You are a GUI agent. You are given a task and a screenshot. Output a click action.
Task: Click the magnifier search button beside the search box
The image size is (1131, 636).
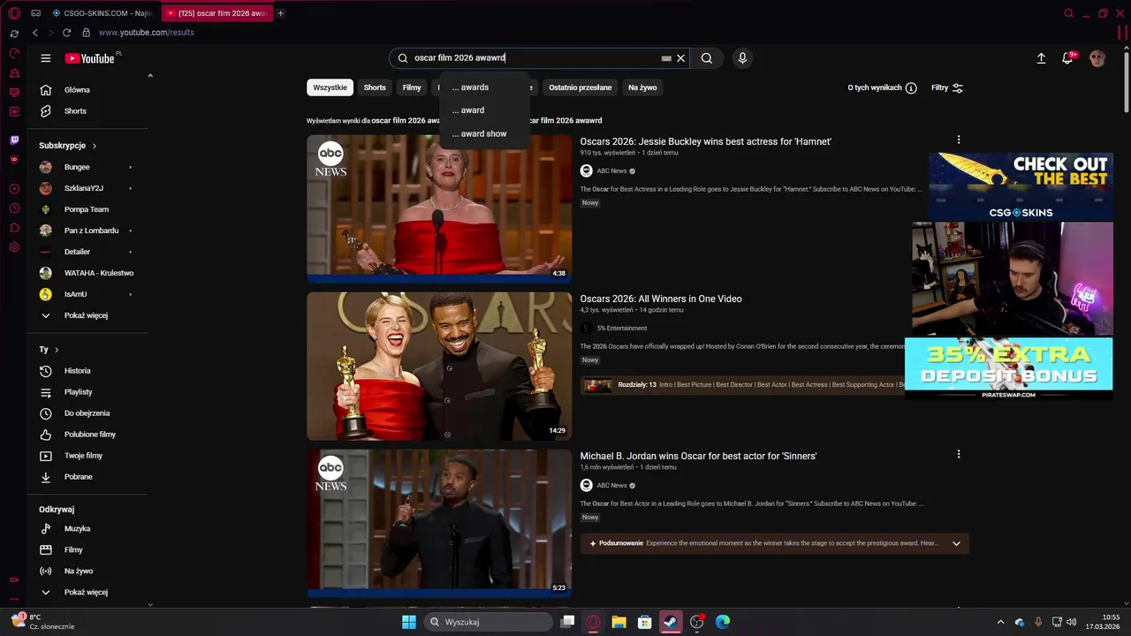[x=707, y=58]
